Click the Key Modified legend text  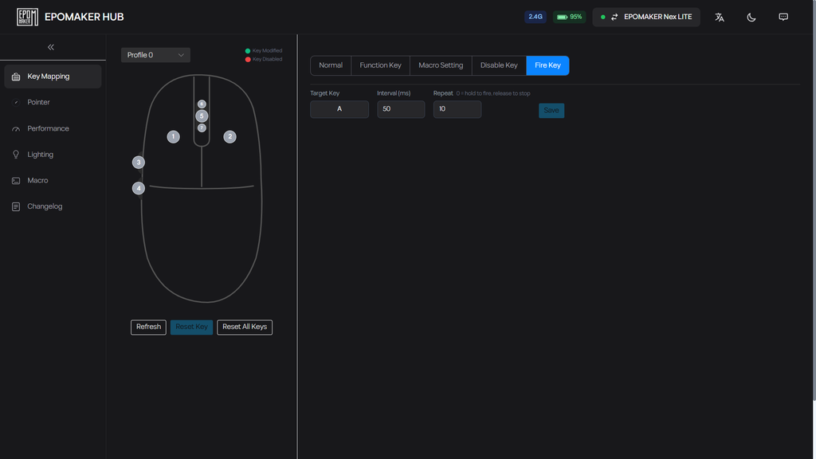coord(268,51)
